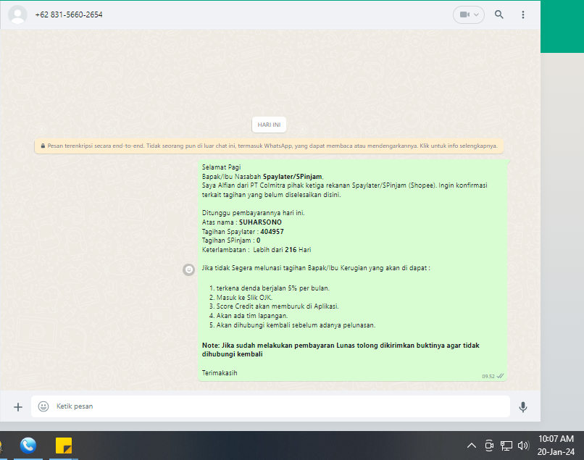Screen dimensions: 584x460
Task: Expand the call options dropdown arrow
Action: click(476, 14)
